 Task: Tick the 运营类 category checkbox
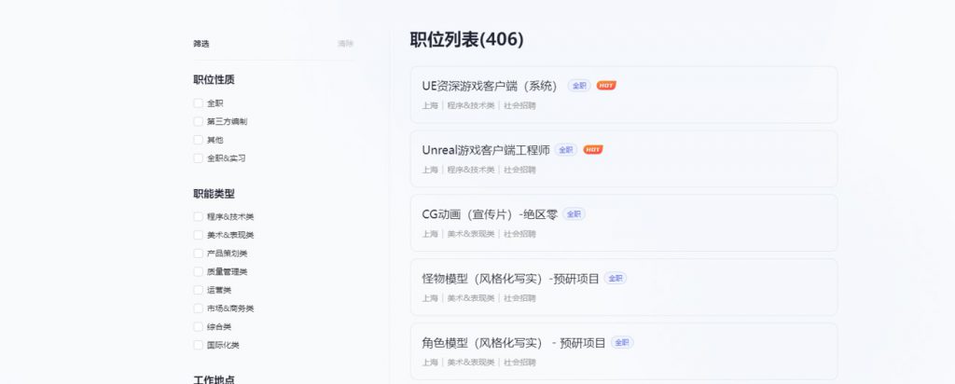point(198,290)
